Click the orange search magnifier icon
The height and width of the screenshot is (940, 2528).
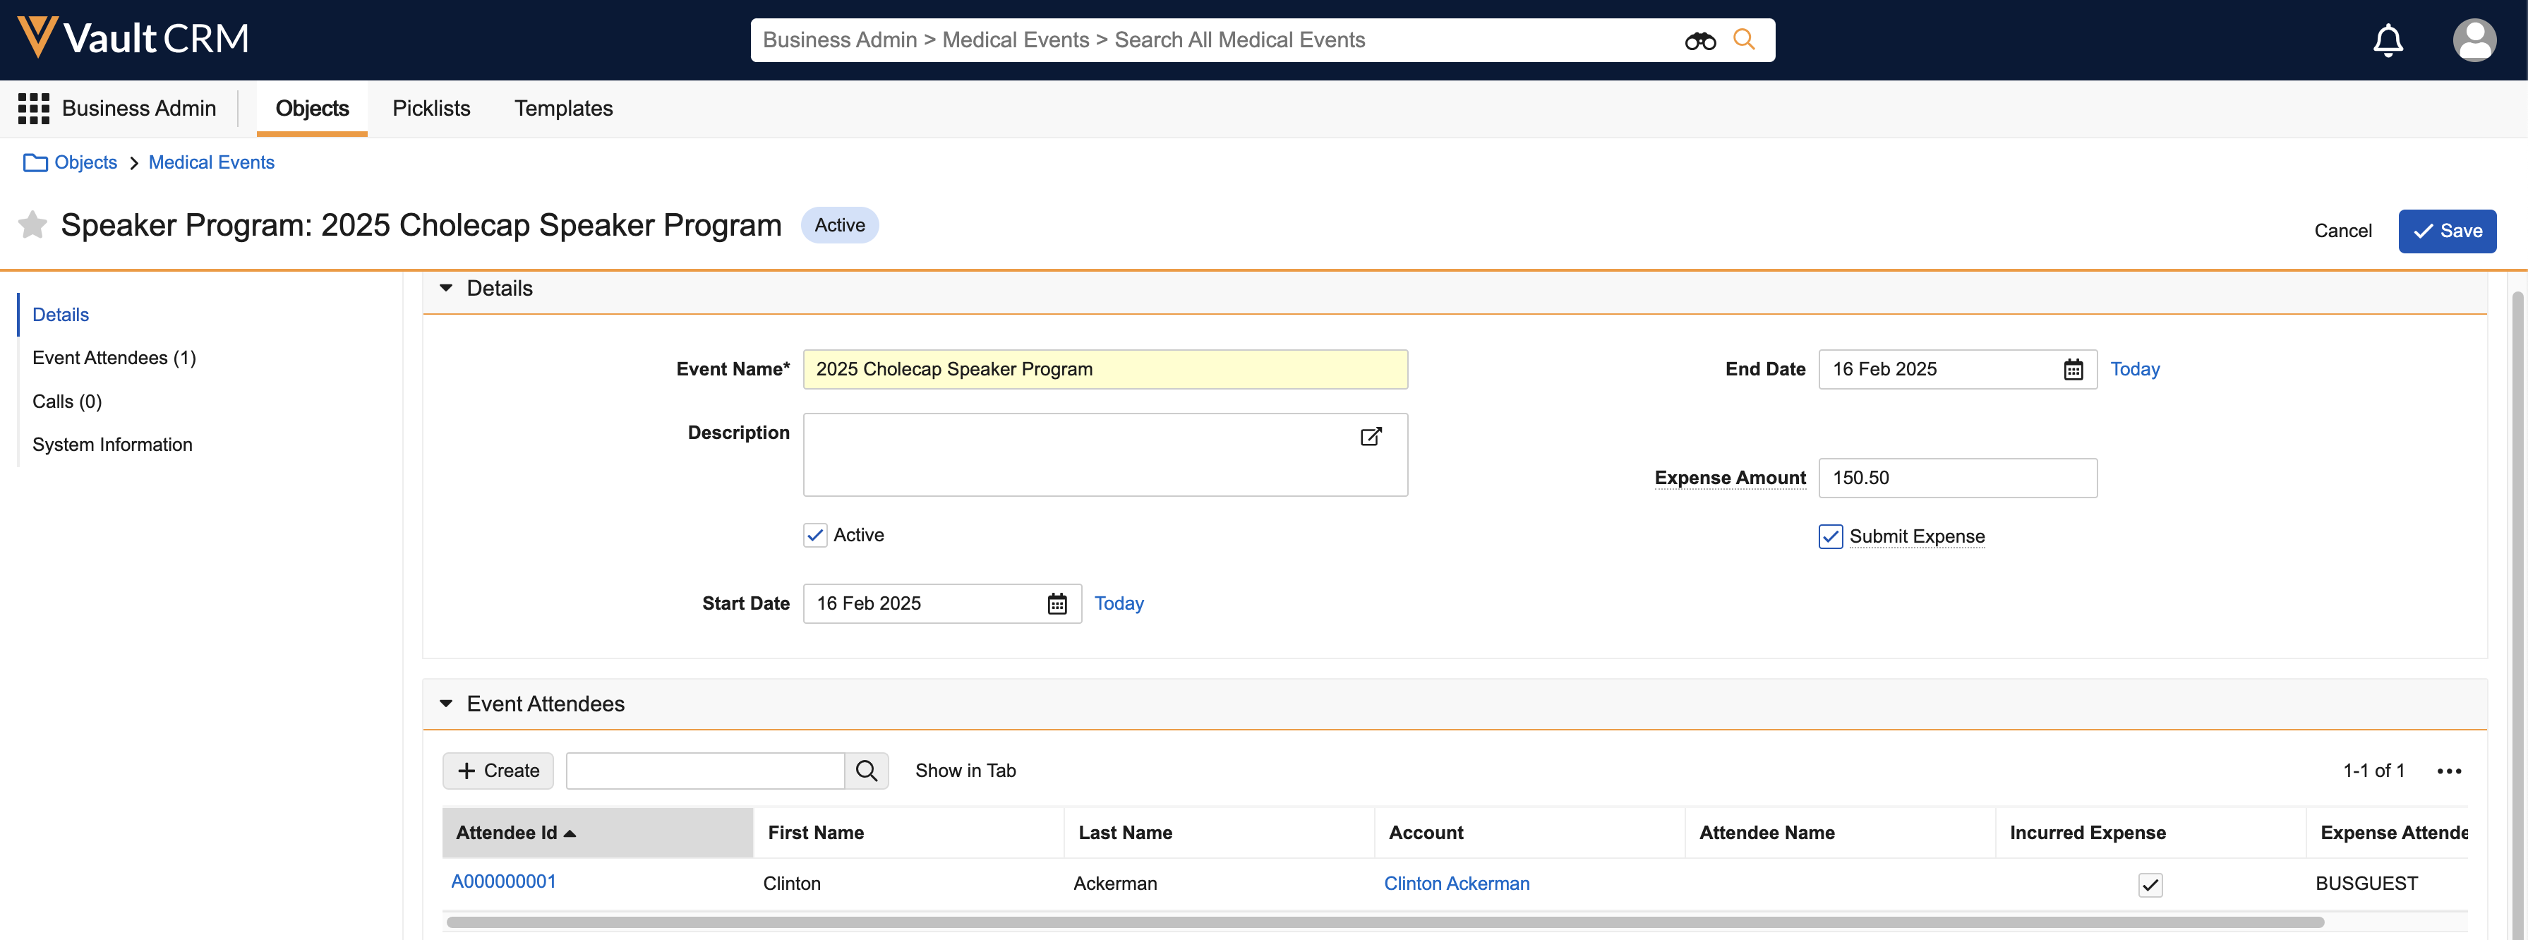pyautogui.click(x=1744, y=40)
